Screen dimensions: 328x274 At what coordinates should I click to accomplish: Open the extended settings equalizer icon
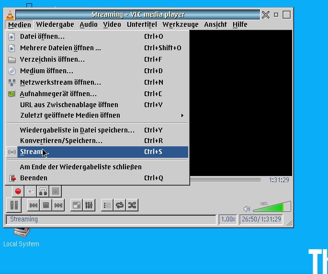coord(89,205)
